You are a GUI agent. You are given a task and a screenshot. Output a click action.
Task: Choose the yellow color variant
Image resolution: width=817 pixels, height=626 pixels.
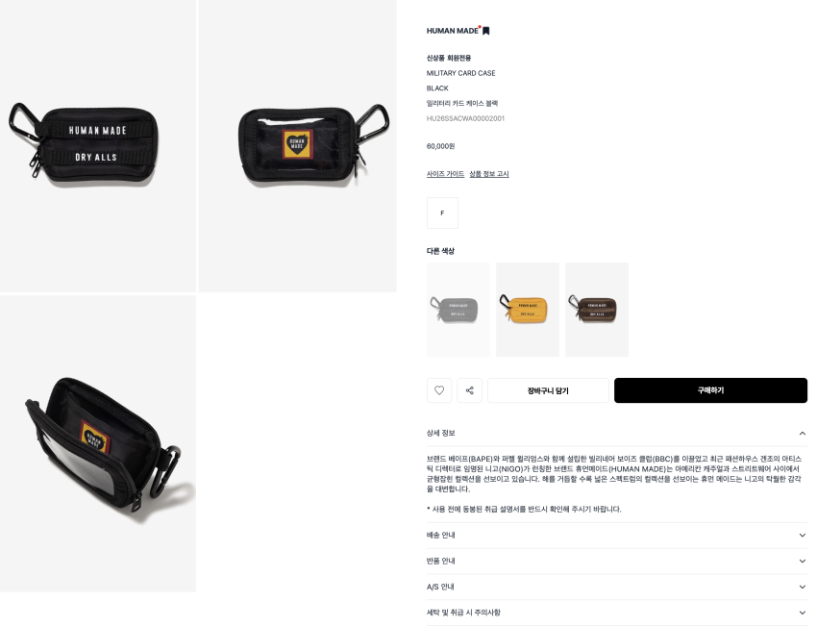[x=528, y=310]
